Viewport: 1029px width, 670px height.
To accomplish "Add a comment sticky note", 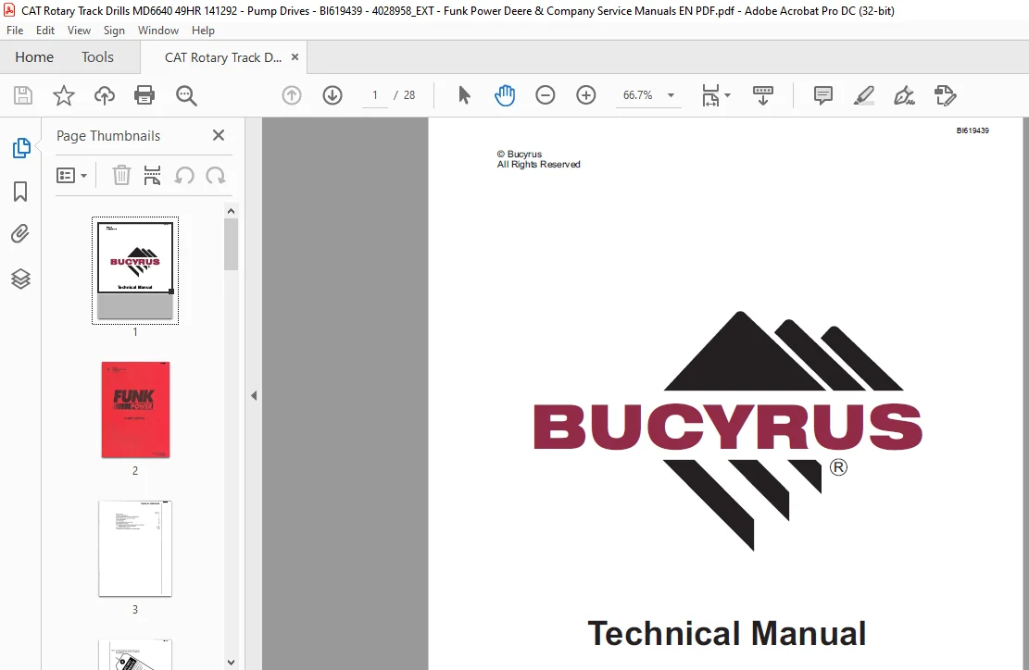I will [823, 95].
